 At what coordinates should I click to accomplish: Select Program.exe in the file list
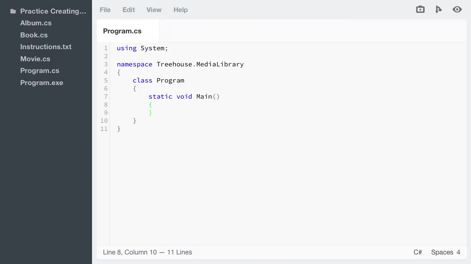[42, 82]
